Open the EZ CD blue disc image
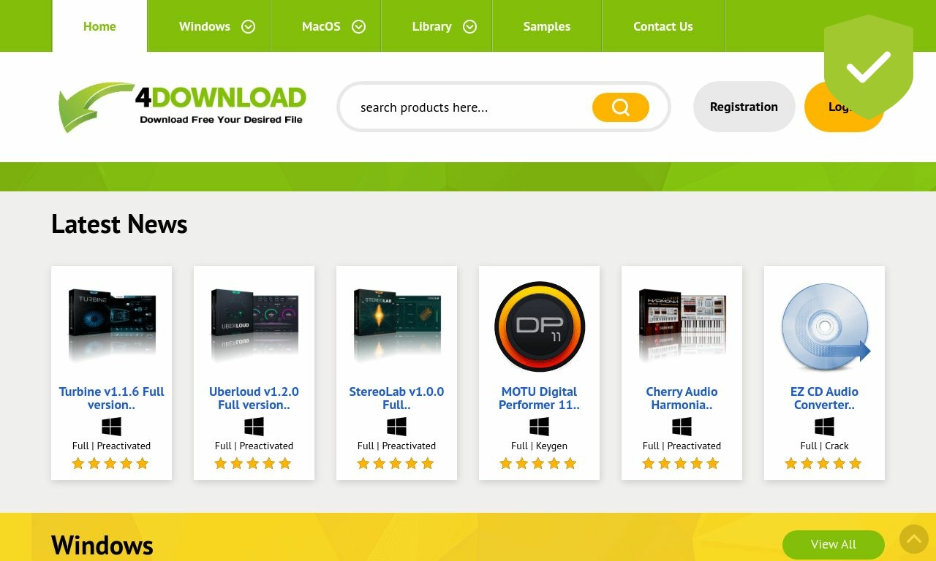 point(824,326)
